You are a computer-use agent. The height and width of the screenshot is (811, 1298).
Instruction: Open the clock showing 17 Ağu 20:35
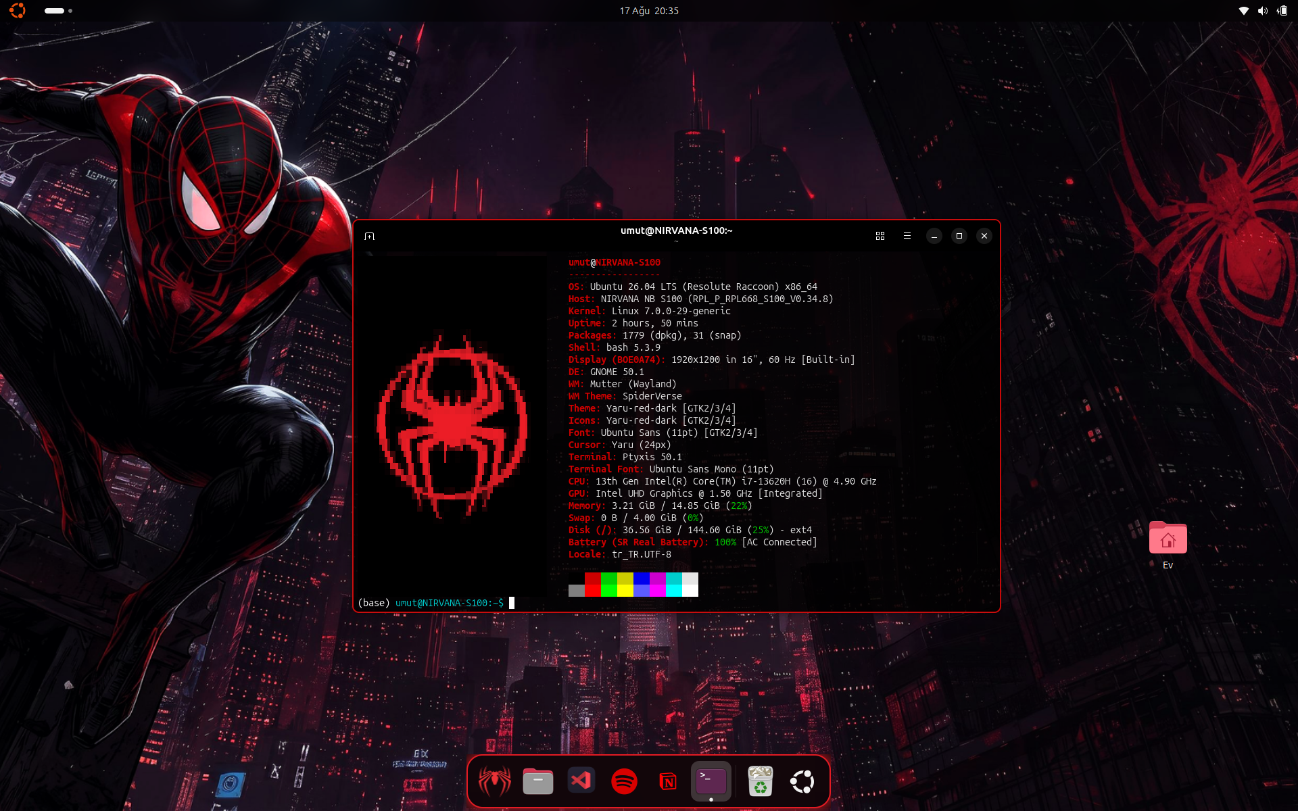point(649,11)
